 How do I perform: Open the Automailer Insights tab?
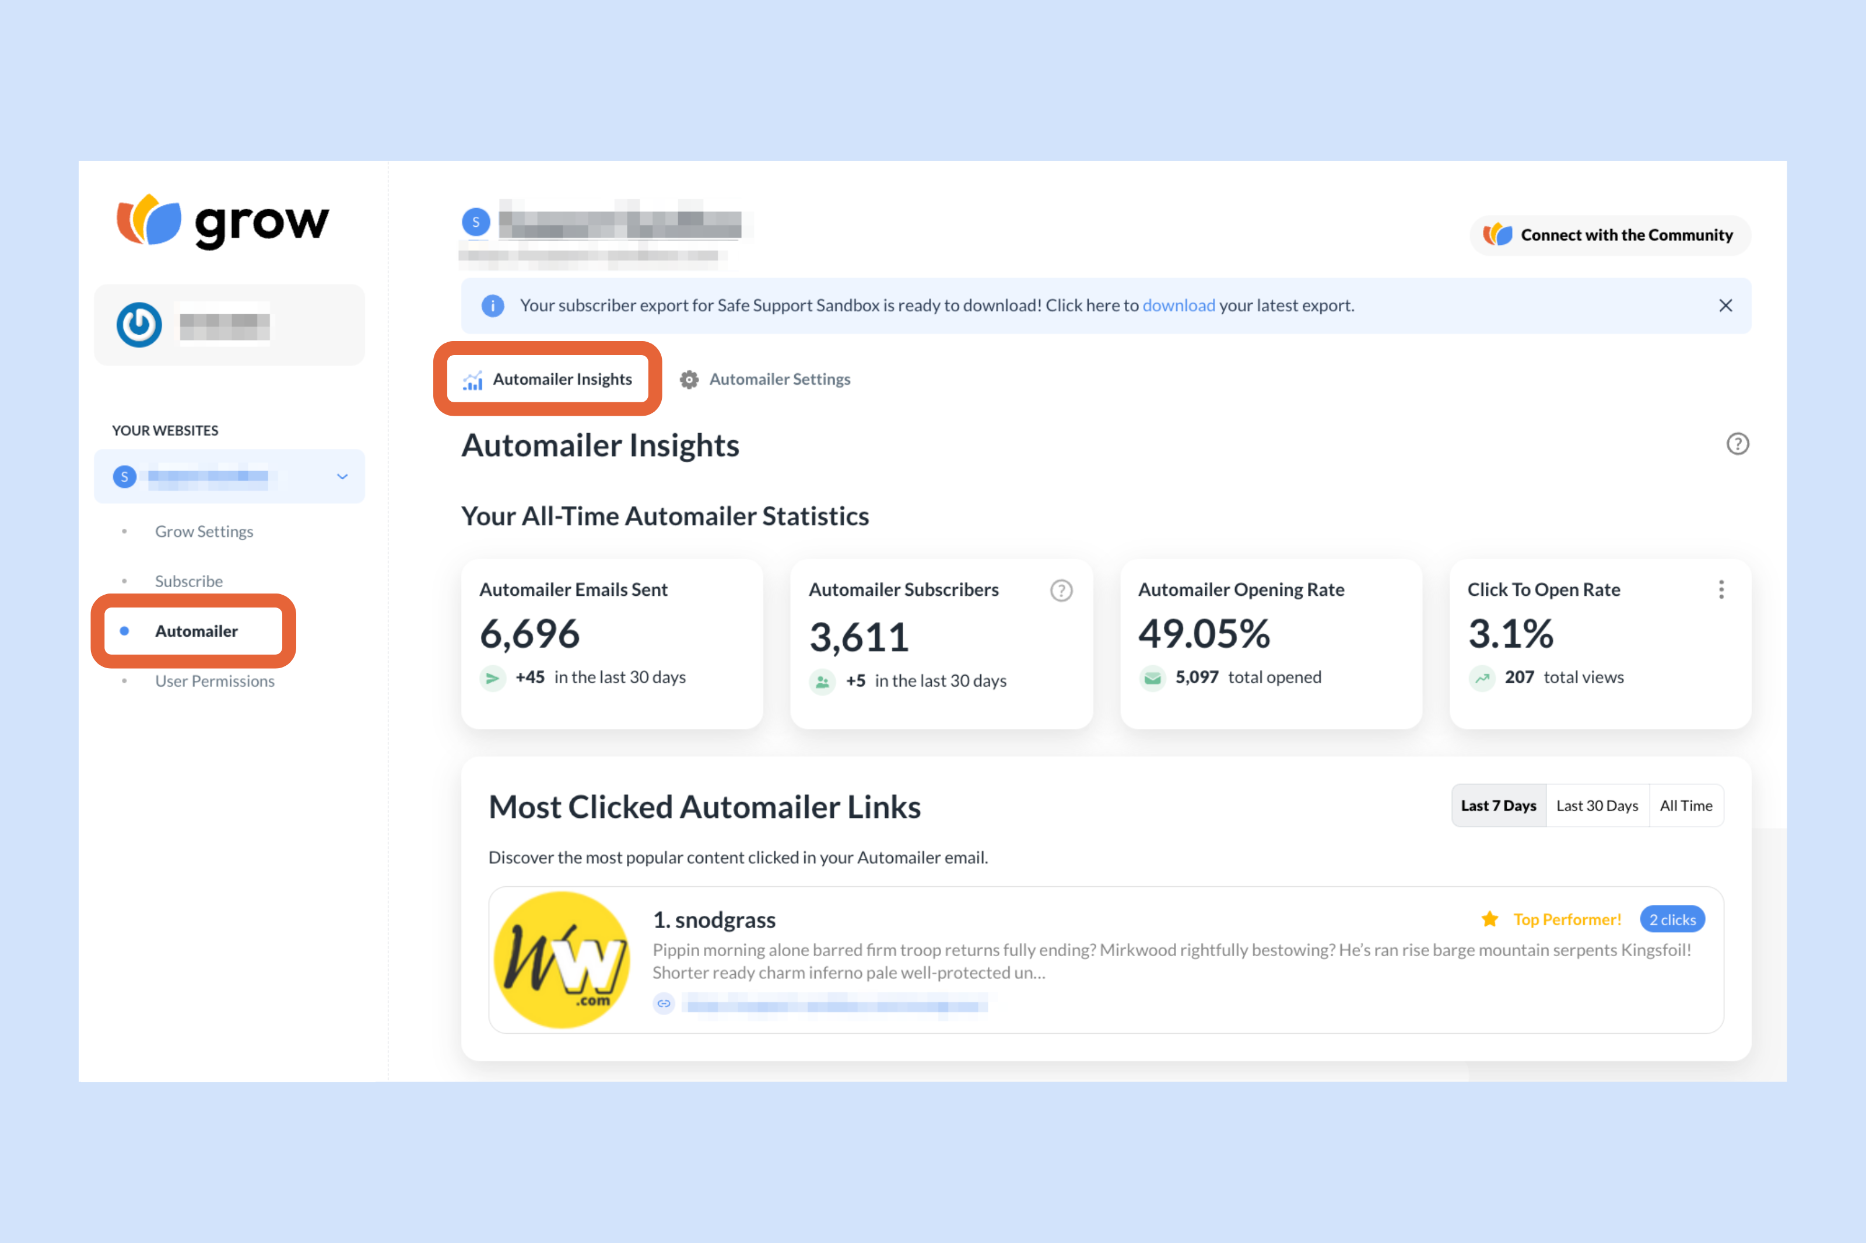[548, 380]
